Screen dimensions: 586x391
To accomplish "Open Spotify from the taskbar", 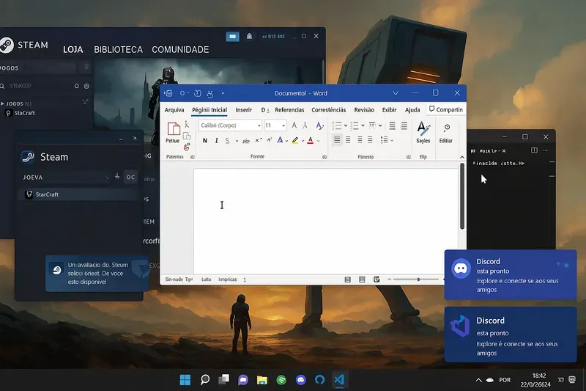I will pos(281,380).
